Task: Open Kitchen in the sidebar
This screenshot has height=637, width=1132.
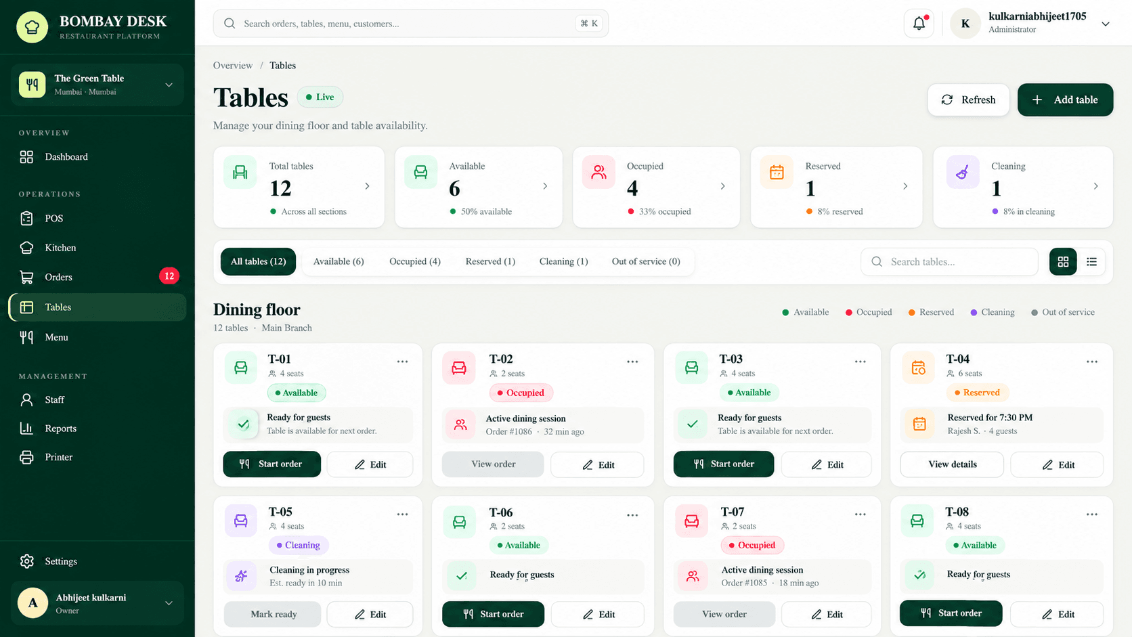Action: [x=97, y=248]
